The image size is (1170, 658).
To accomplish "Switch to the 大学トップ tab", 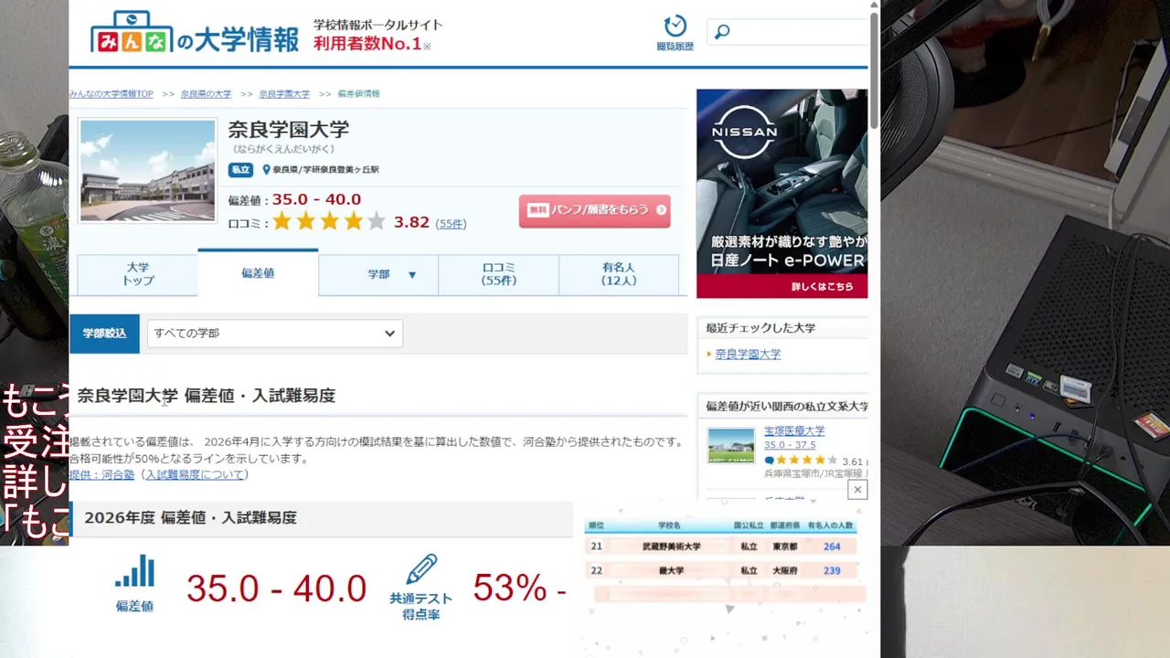I will [138, 274].
